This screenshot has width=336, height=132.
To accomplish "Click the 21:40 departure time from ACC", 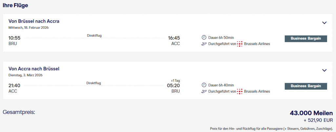I will (14, 85).
